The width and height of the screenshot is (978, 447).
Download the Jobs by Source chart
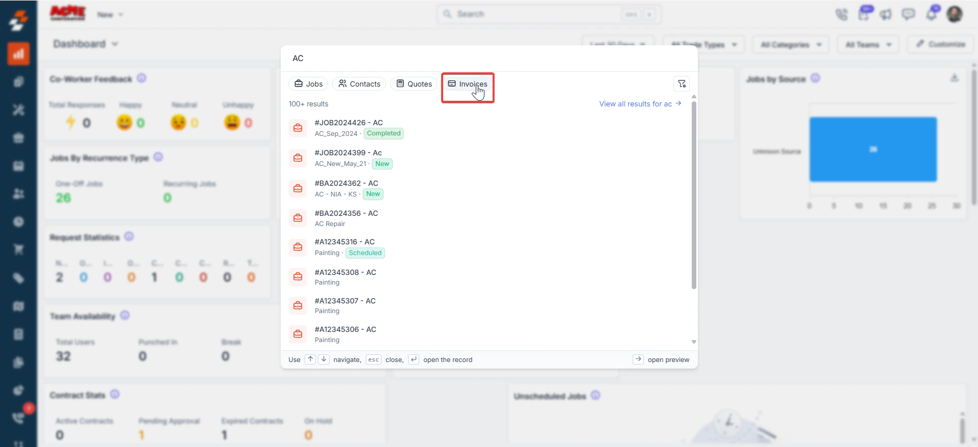[955, 78]
